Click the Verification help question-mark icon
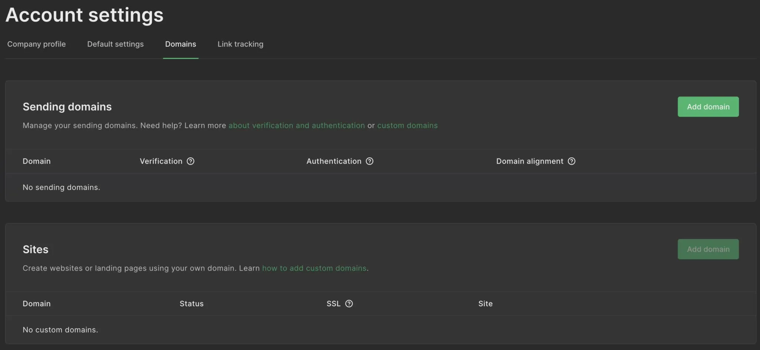Viewport: 760px width, 350px height. click(190, 161)
